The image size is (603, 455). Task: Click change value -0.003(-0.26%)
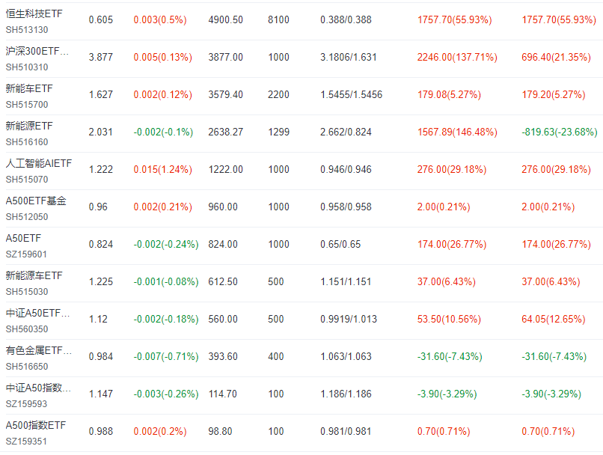tap(166, 394)
